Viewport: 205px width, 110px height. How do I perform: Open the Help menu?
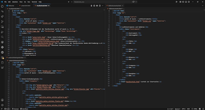coord(40,2)
